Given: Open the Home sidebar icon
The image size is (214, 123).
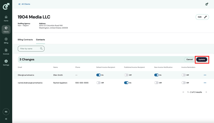Looking at the screenshot, I should pyautogui.click(x=6, y=18).
